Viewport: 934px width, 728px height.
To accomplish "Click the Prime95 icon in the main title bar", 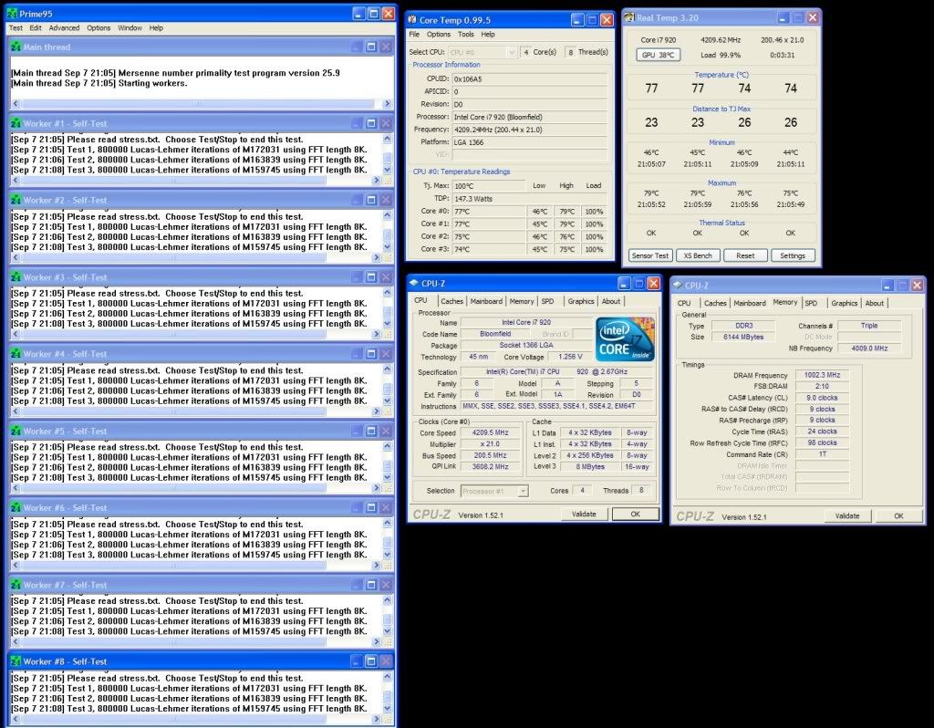I will [x=12, y=14].
